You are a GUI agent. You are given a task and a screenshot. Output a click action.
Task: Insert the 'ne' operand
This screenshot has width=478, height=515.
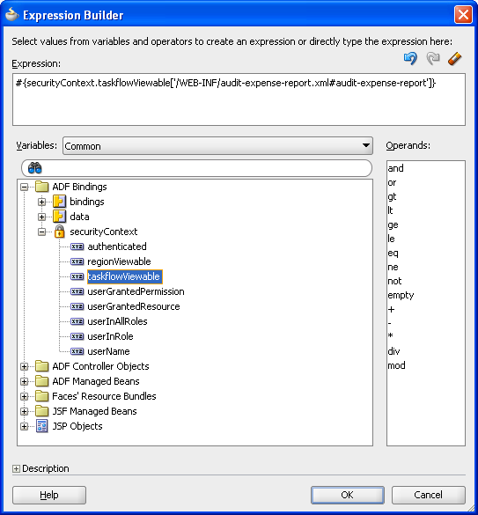coord(393,267)
